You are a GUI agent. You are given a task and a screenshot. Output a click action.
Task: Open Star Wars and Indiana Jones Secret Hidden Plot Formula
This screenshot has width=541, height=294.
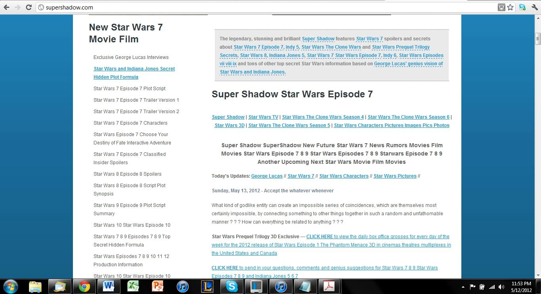pos(134,73)
